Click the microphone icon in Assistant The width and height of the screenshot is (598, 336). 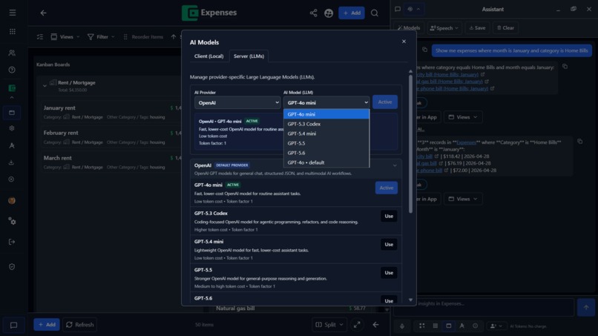tap(402, 326)
